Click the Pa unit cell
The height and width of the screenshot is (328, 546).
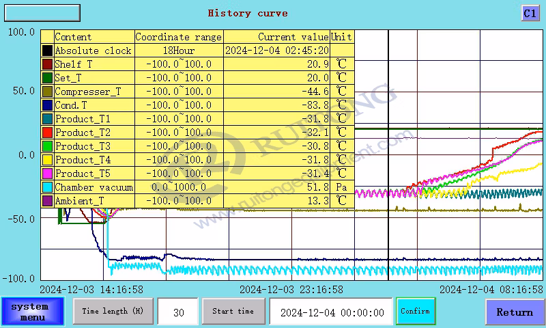point(342,187)
